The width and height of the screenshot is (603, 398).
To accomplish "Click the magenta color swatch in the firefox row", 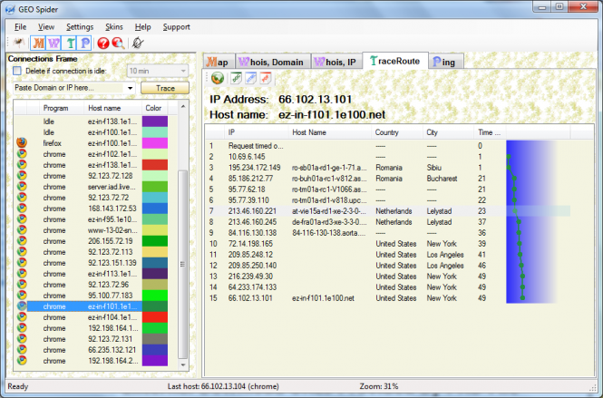I will click(154, 143).
